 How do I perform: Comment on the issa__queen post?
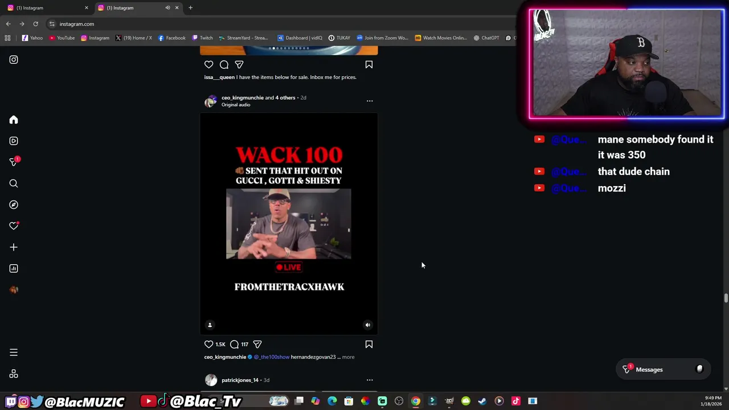224,65
